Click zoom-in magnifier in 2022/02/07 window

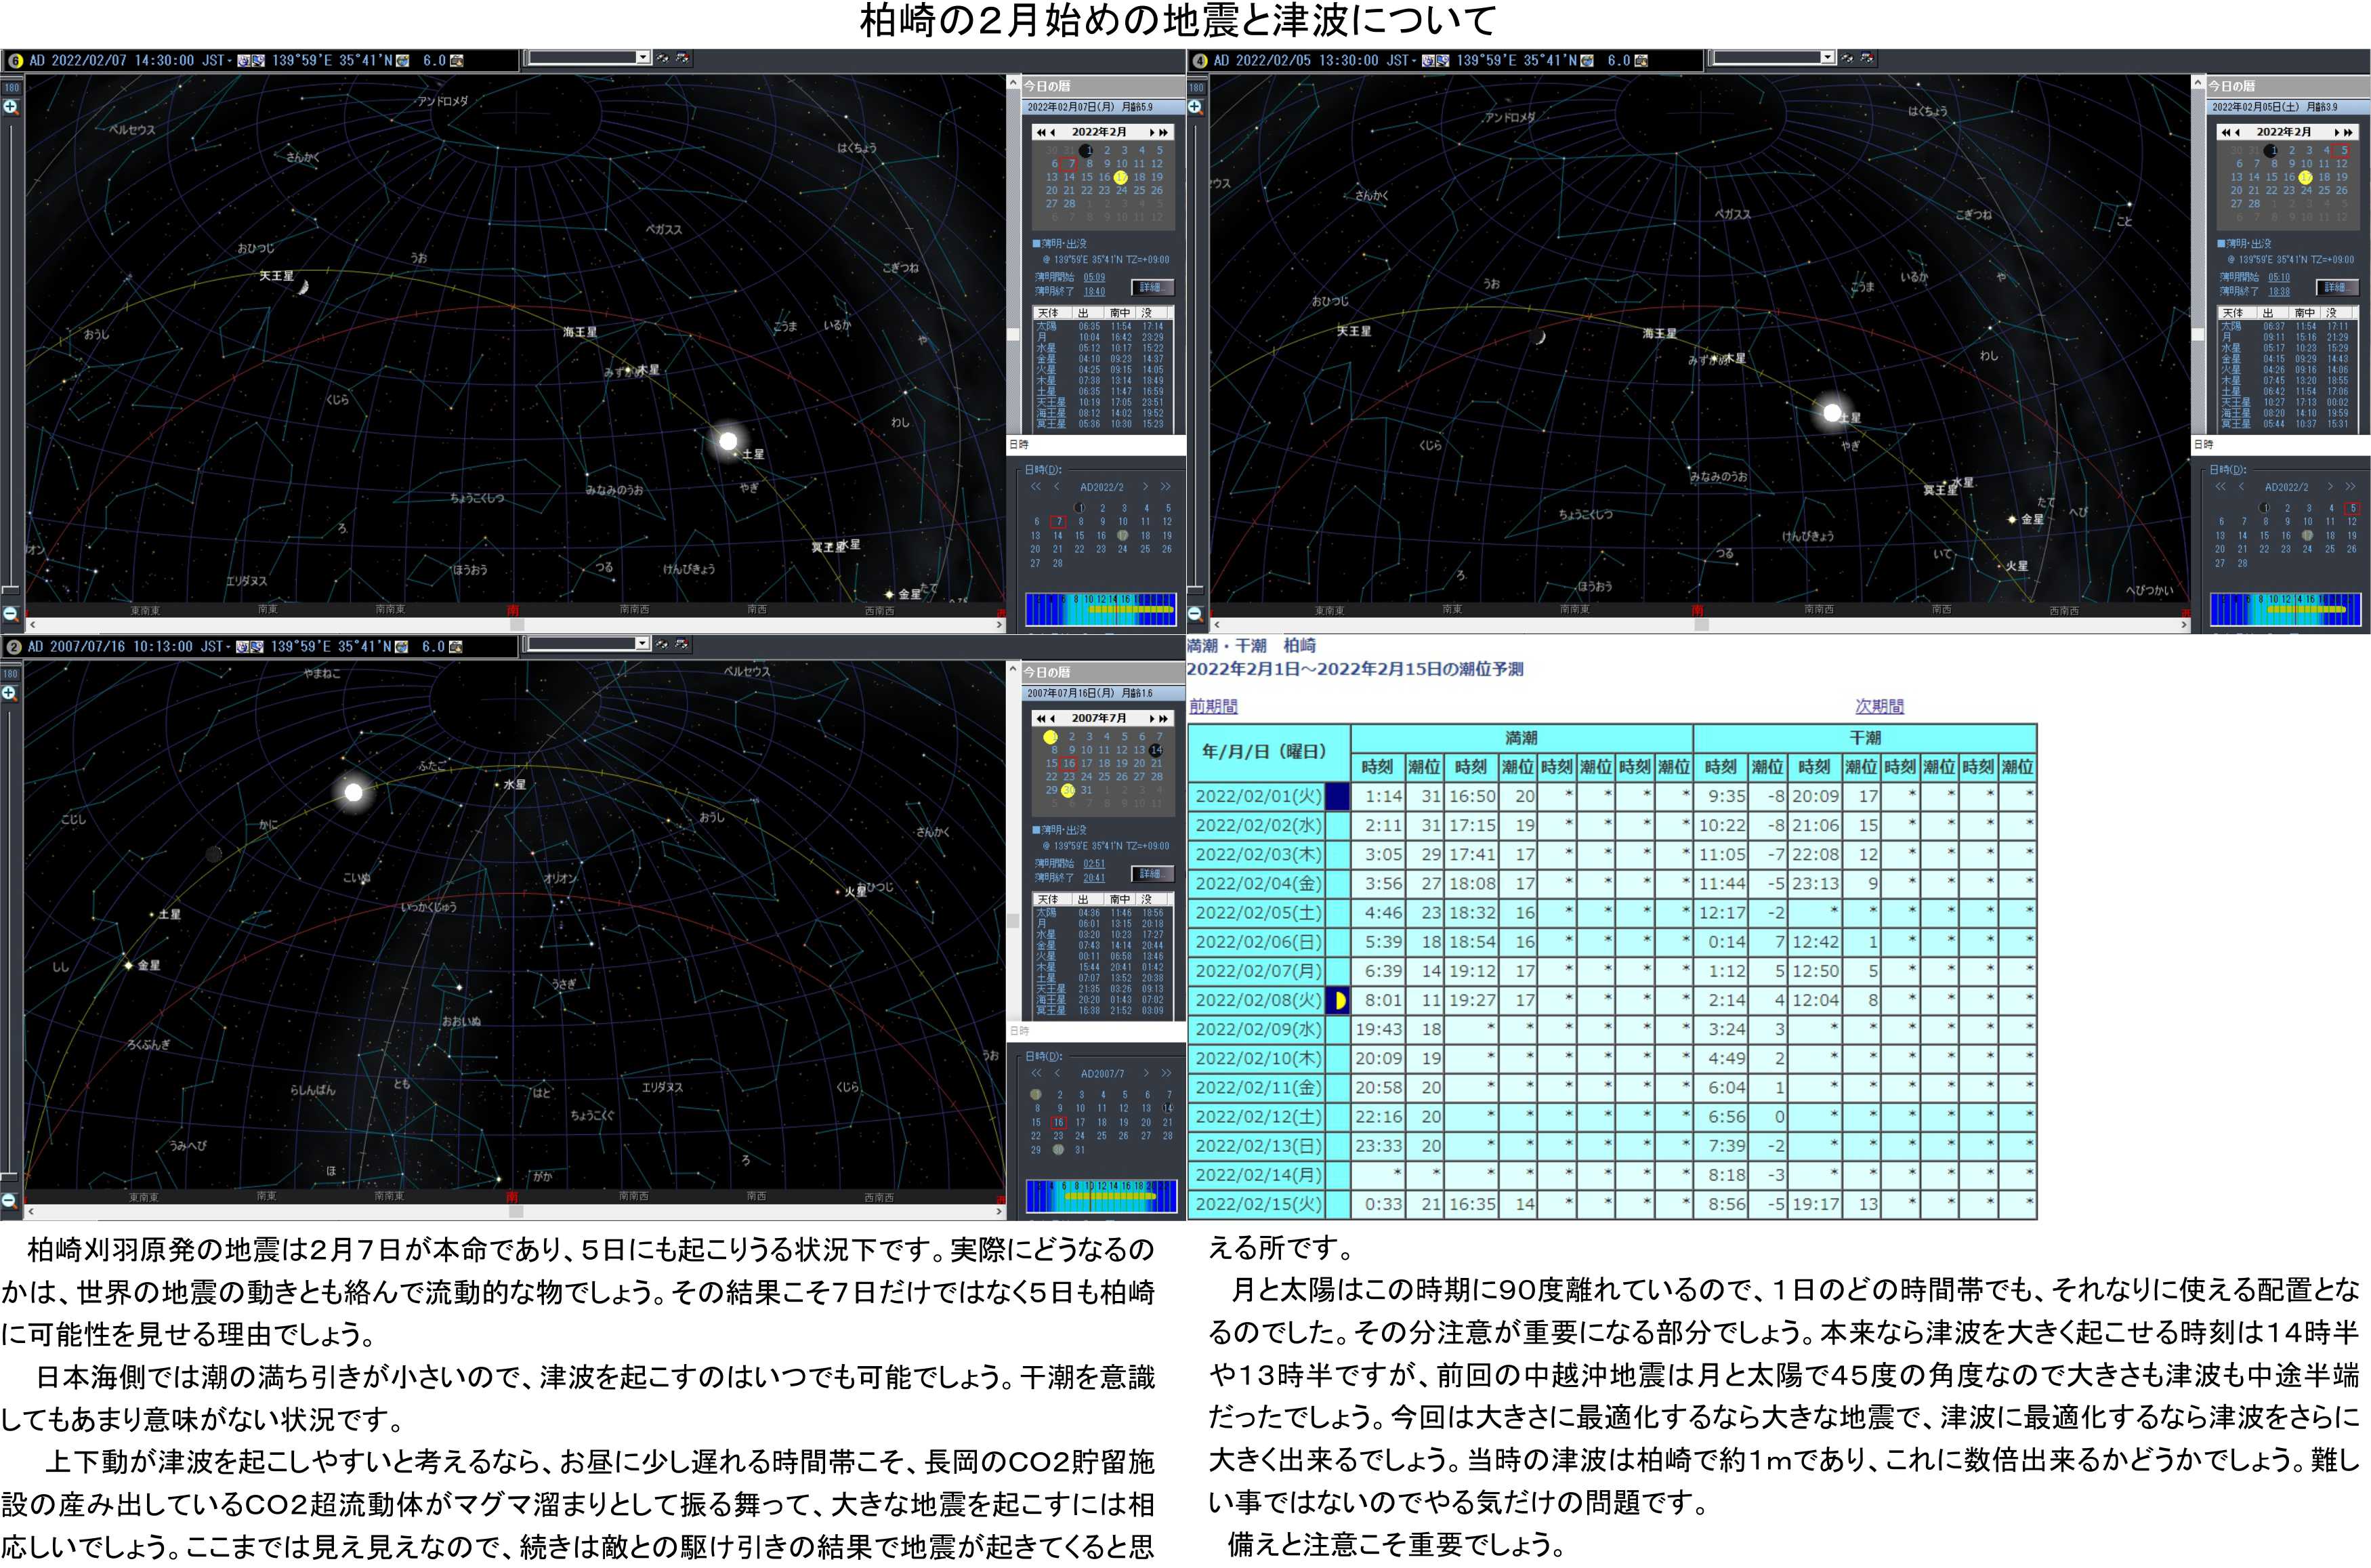(x=11, y=107)
